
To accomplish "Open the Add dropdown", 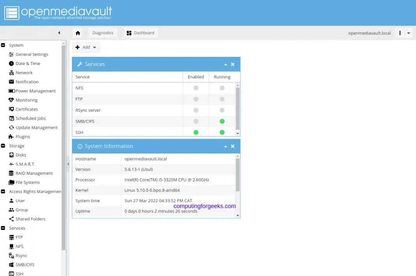I will [86, 47].
